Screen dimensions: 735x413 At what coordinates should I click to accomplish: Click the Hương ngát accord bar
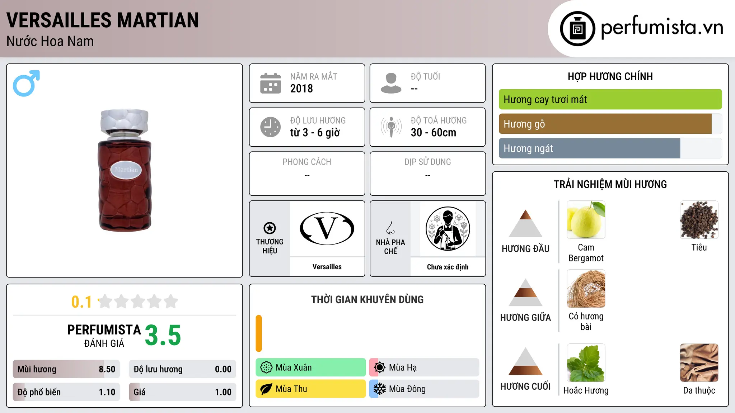[610, 148]
